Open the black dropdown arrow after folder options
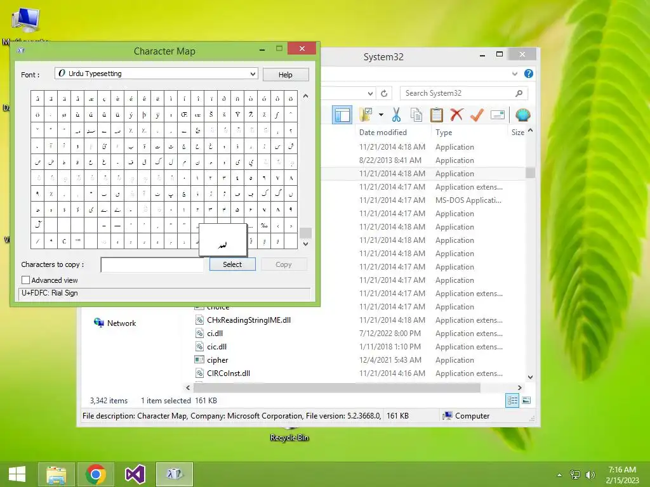 381,115
